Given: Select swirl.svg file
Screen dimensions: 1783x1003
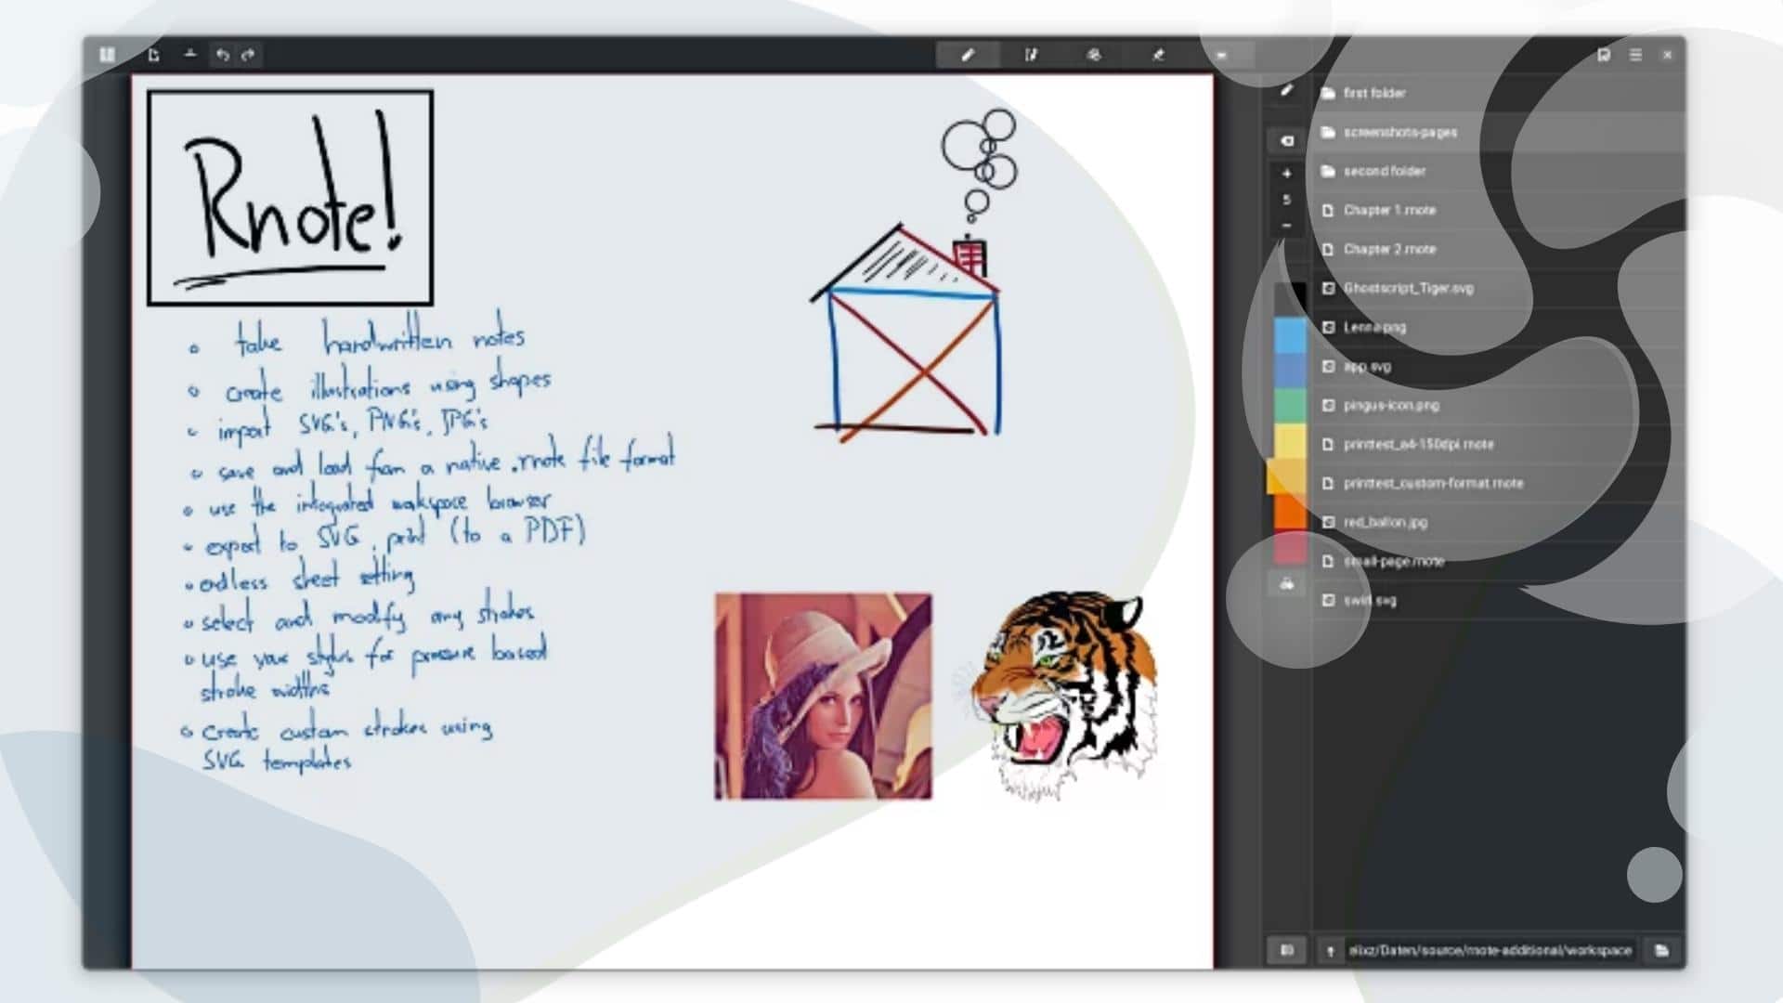Looking at the screenshot, I should click(1499, 600).
